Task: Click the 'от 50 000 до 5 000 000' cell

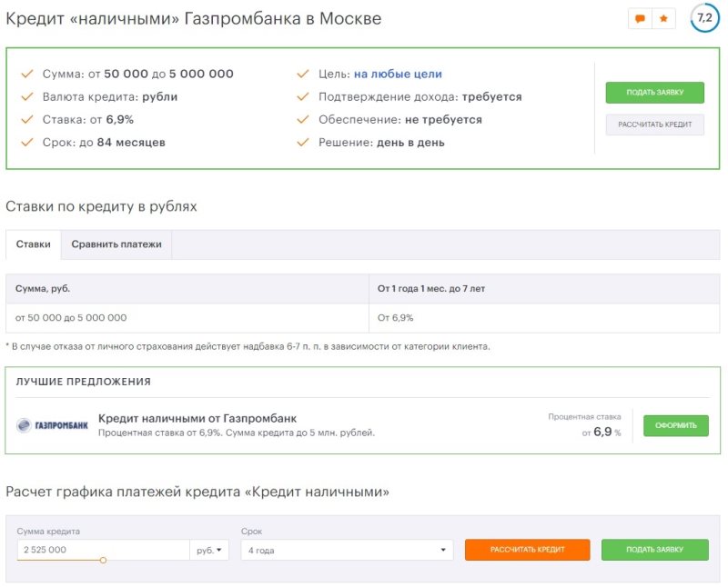Action: click(x=187, y=318)
